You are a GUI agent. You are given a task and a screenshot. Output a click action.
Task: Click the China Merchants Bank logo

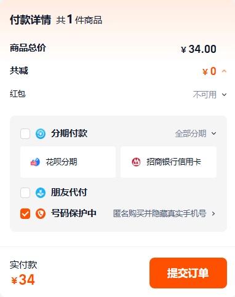pyautogui.click(x=136, y=162)
